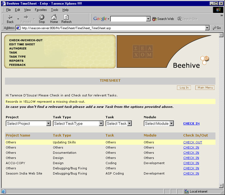Open REPORTS navigation item
The width and height of the screenshot is (225, 195).
coord(16,61)
